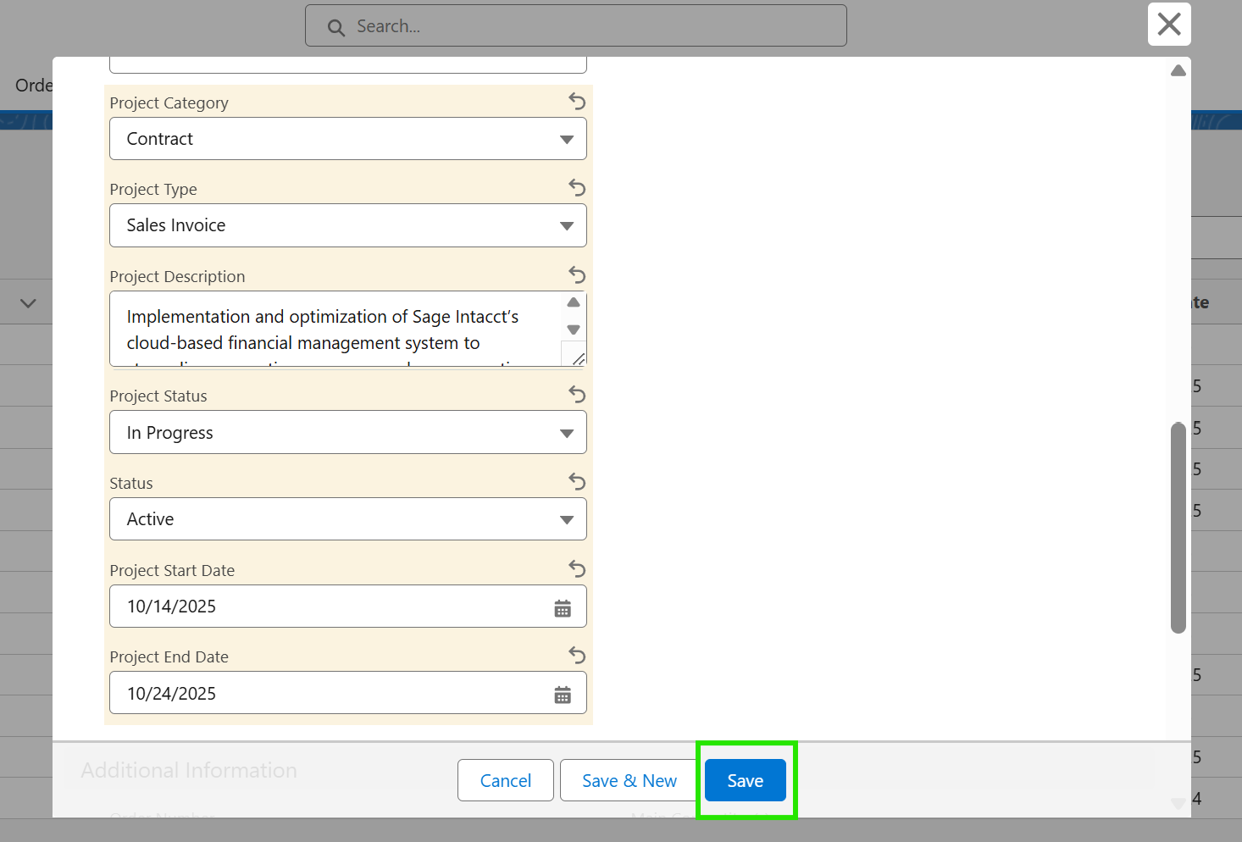Viewport: 1242px width, 842px height.
Task: Close the modal with the X button
Action: click(x=1169, y=25)
